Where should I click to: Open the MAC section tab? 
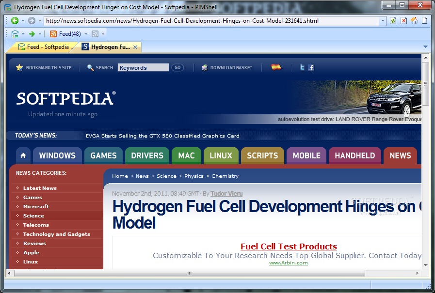(186, 155)
